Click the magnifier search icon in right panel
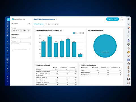Image resolution: width=136 pixels, height=102 pixels. click(129, 36)
